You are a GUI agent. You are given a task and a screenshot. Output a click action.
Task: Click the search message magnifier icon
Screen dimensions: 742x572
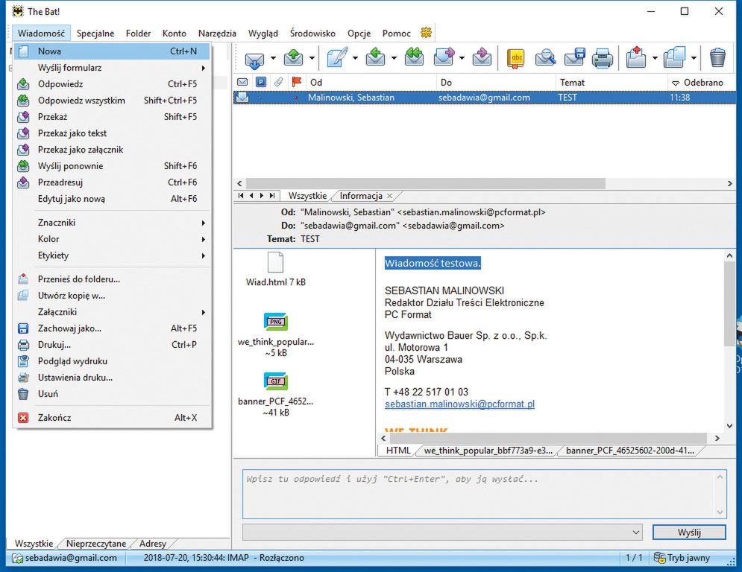click(546, 57)
